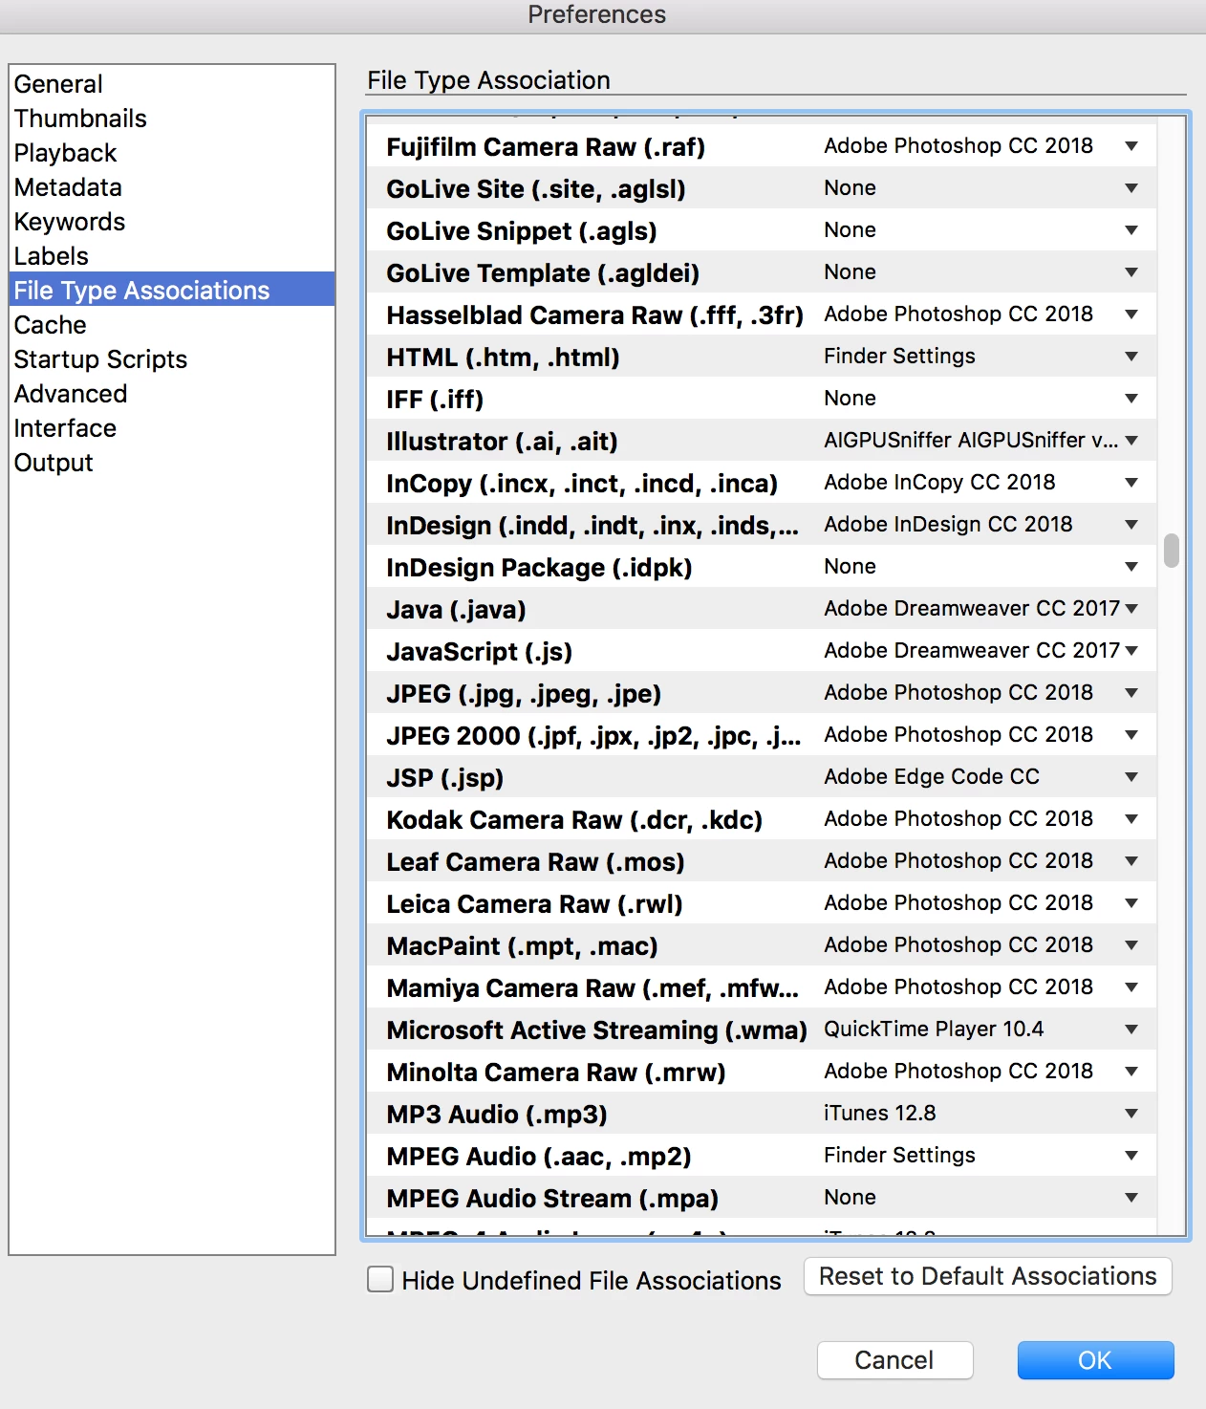Click the JavaScript (.js) label
Screen dimensions: 1206x1409
tap(479, 652)
